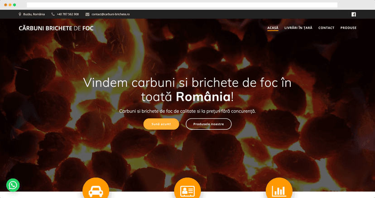Click the WhatsApp chat bubble icon
This screenshot has width=375, height=198.
[13, 185]
